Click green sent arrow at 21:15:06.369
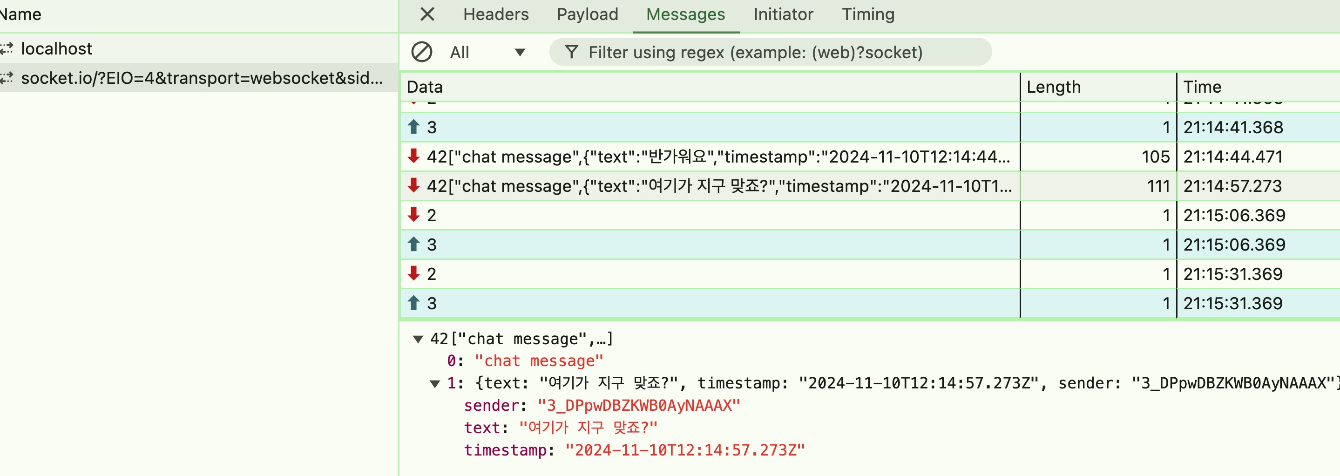The height and width of the screenshot is (476, 1340). click(x=413, y=245)
